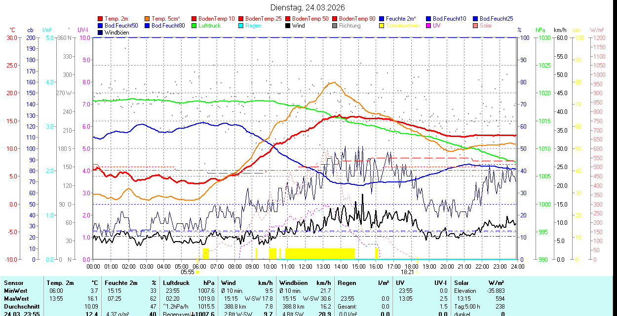Click the Solar legend label

click(x=486, y=26)
